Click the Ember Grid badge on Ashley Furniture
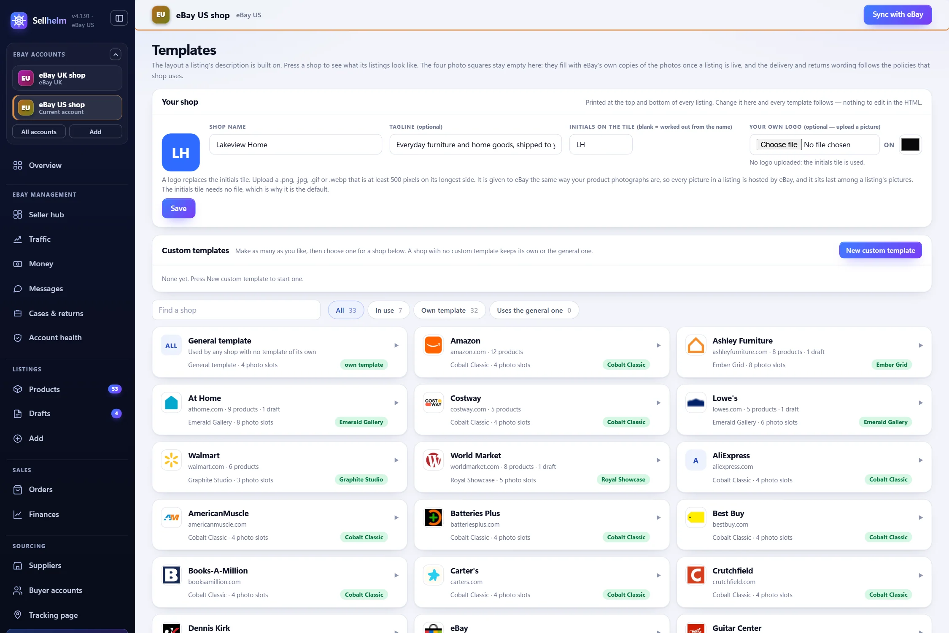This screenshot has height=633, width=949. pos(891,365)
